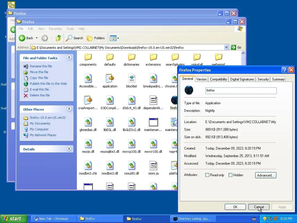Click the Go button

[236, 47]
